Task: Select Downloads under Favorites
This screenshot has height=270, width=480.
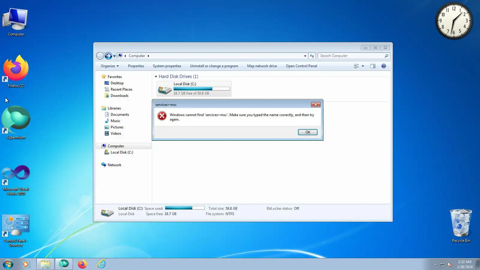Action: tap(119, 96)
